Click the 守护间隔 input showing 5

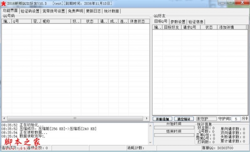(236, 119)
